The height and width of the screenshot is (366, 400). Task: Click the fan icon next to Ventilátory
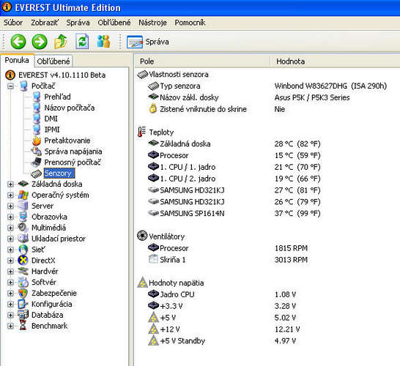tap(142, 236)
